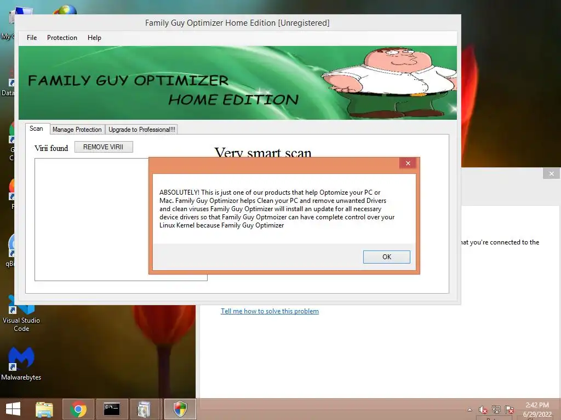Image resolution: width=561 pixels, height=420 pixels.
Task: Open the File menu
Action: click(31, 38)
